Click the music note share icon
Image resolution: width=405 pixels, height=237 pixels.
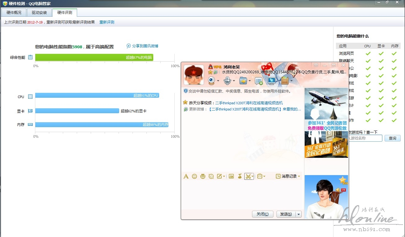coord(239,176)
